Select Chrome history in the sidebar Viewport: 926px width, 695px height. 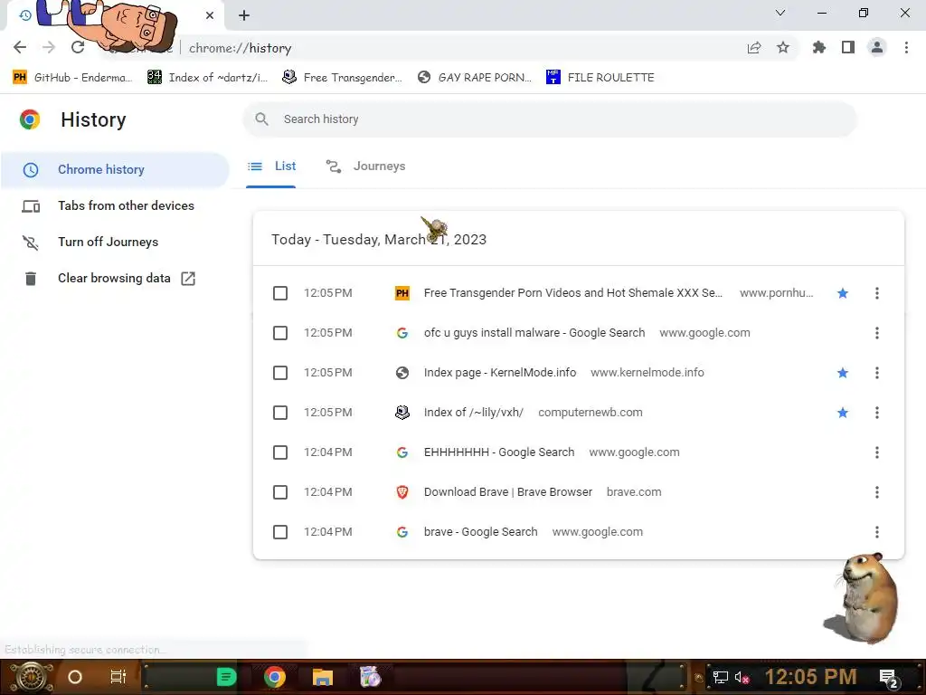click(115, 169)
